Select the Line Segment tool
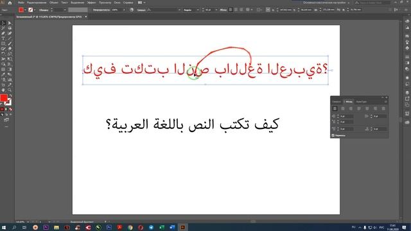This screenshot has height=231, width=411. coord(10,38)
